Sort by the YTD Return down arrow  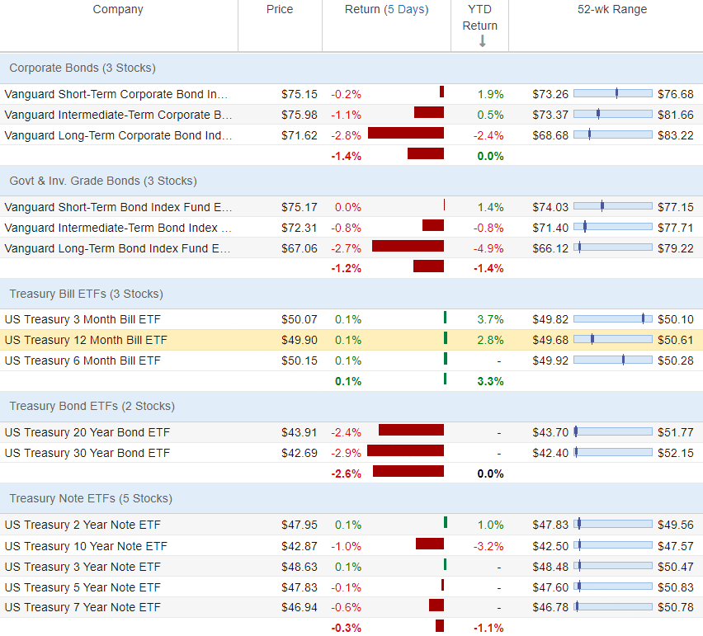(482, 41)
